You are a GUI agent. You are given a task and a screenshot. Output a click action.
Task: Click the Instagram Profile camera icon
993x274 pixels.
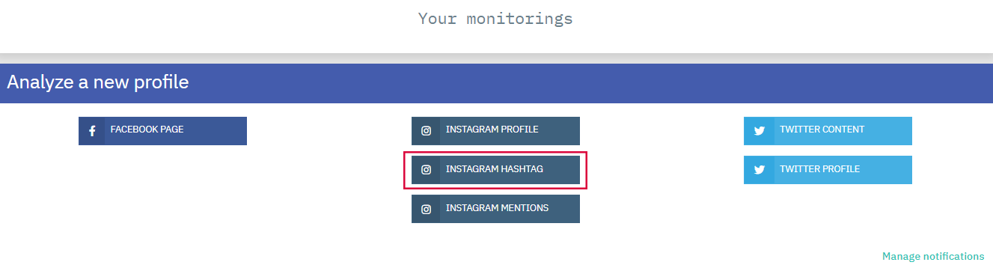[426, 131]
